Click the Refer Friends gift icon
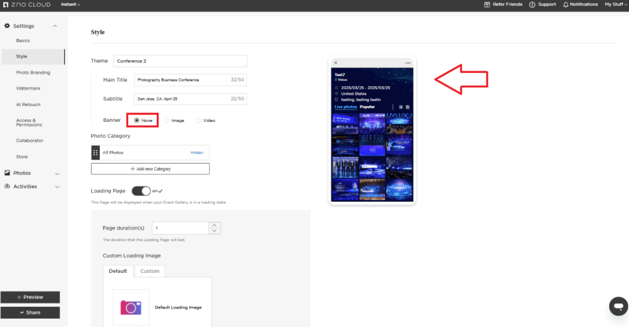The width and height of the screenshot is (629, 327). (x=487, y=5)
